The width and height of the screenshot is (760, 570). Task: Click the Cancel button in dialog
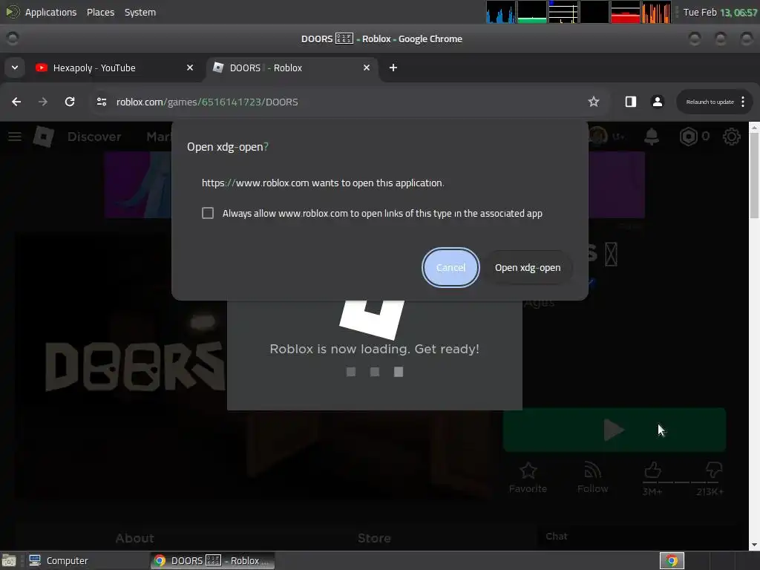click(451, 267)
